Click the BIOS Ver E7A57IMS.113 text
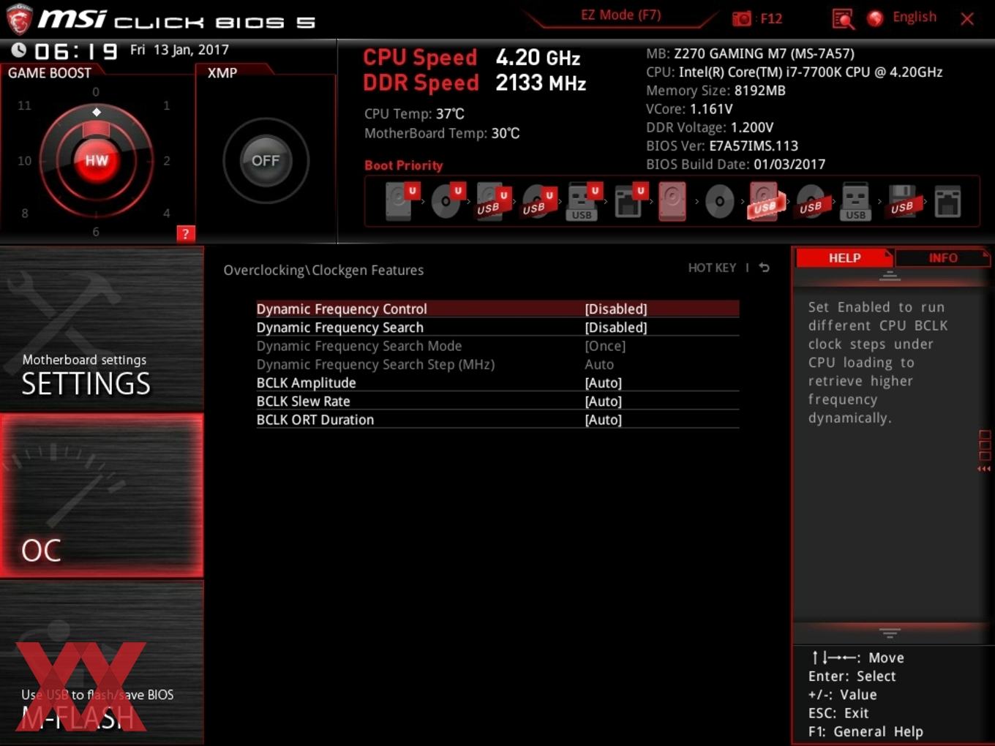995x746 pixels. [722, 146]
